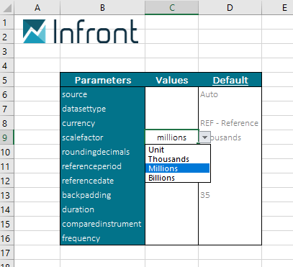293x267 pixels.
Task: Click the Auto default cell
Action: coord(230,94)
